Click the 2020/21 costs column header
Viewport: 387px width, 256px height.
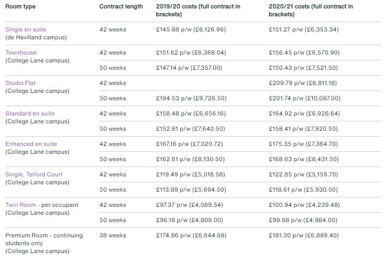pos(311,10)
